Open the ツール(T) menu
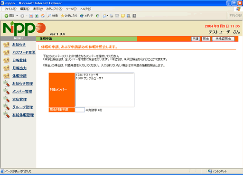Screen dimensions: 243x175 click(x=71, y=9)
